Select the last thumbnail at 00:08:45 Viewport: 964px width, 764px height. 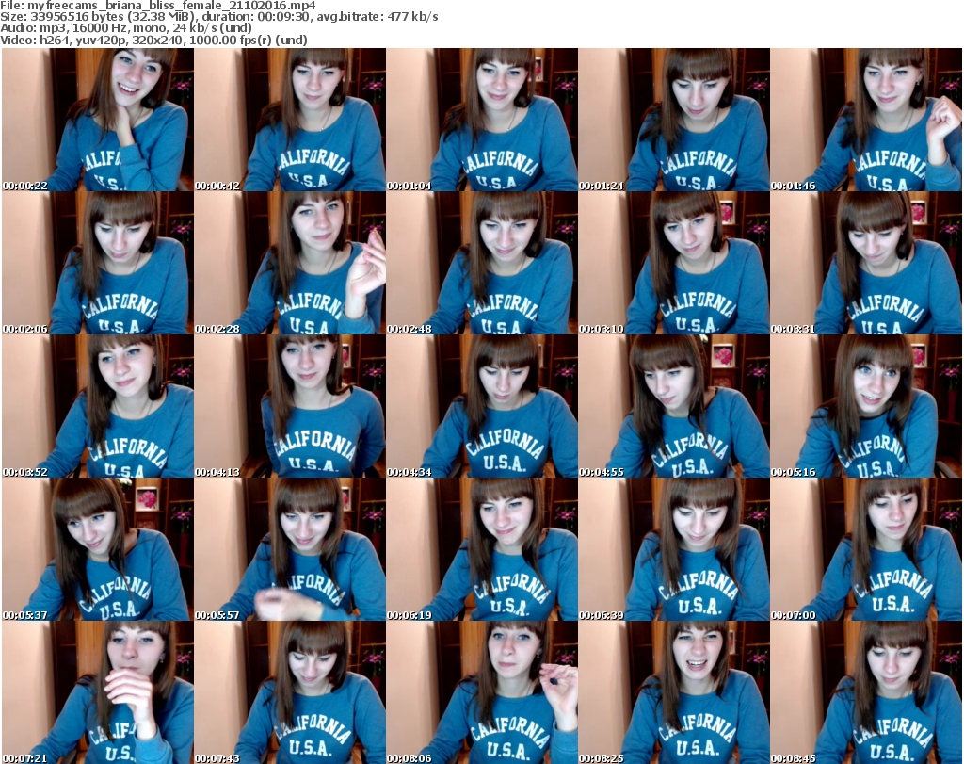click(x=865, y=692)
